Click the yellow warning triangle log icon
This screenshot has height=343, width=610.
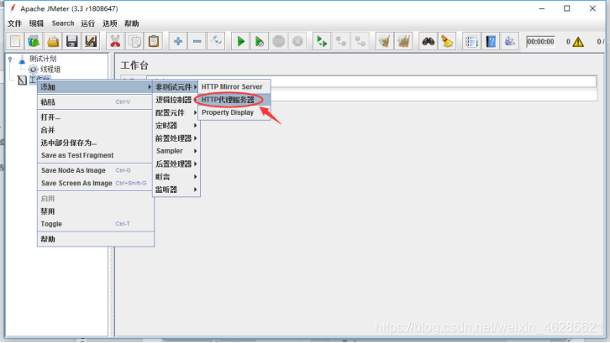click(578, 42)
